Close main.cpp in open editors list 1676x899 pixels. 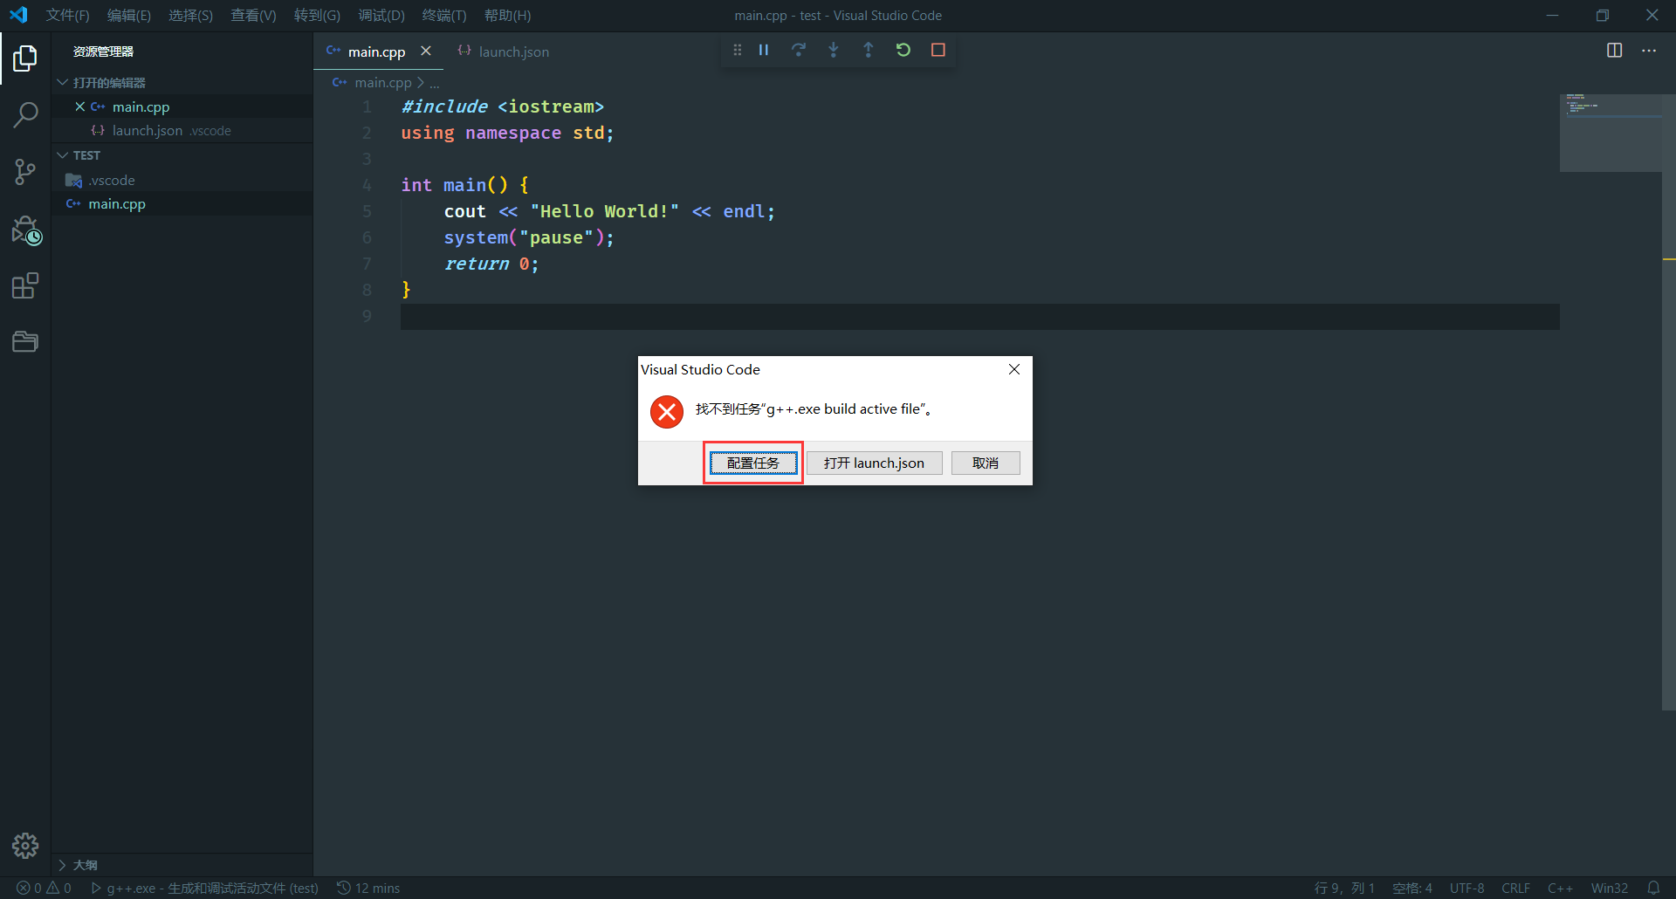(x=80, y=106)
